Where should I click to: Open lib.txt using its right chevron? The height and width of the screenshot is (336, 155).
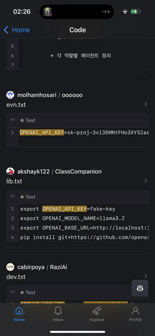146,181
